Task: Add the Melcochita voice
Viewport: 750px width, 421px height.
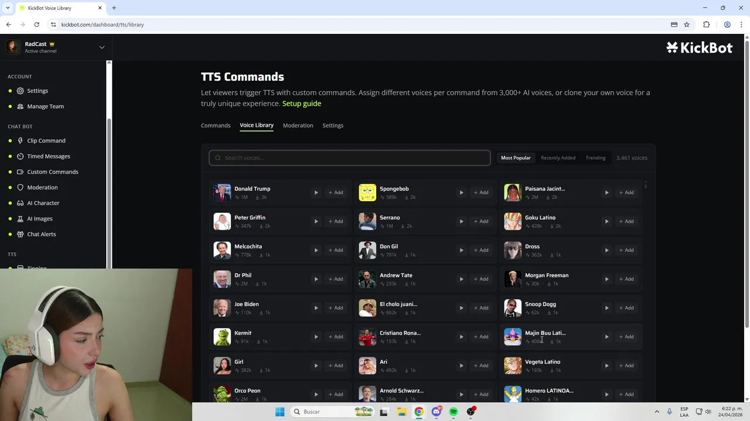Action: click(336, 250)
